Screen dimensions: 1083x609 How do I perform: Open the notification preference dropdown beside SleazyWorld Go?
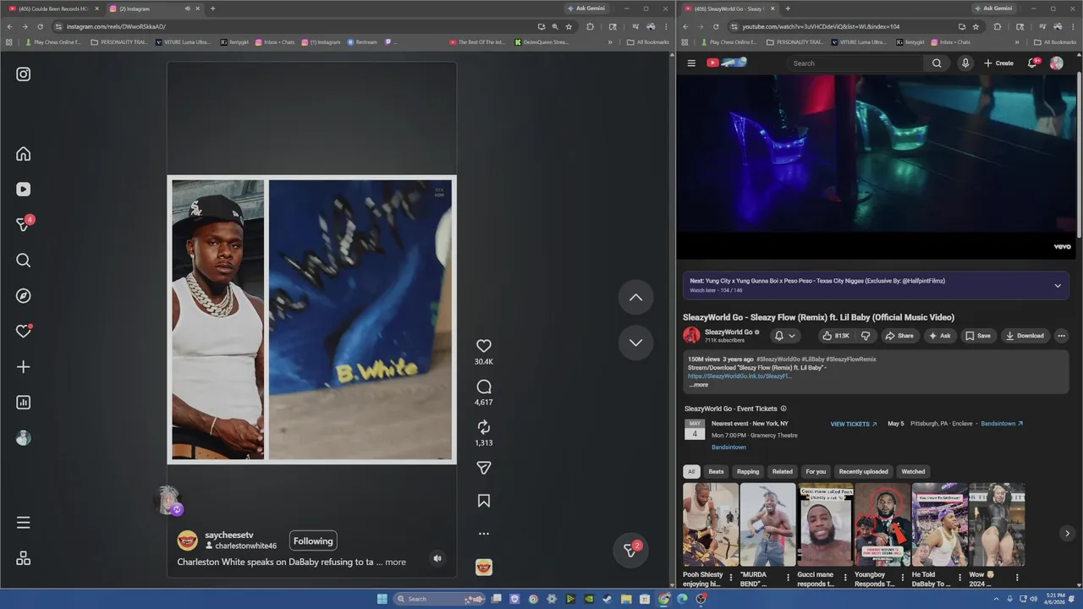click(784, 336)
